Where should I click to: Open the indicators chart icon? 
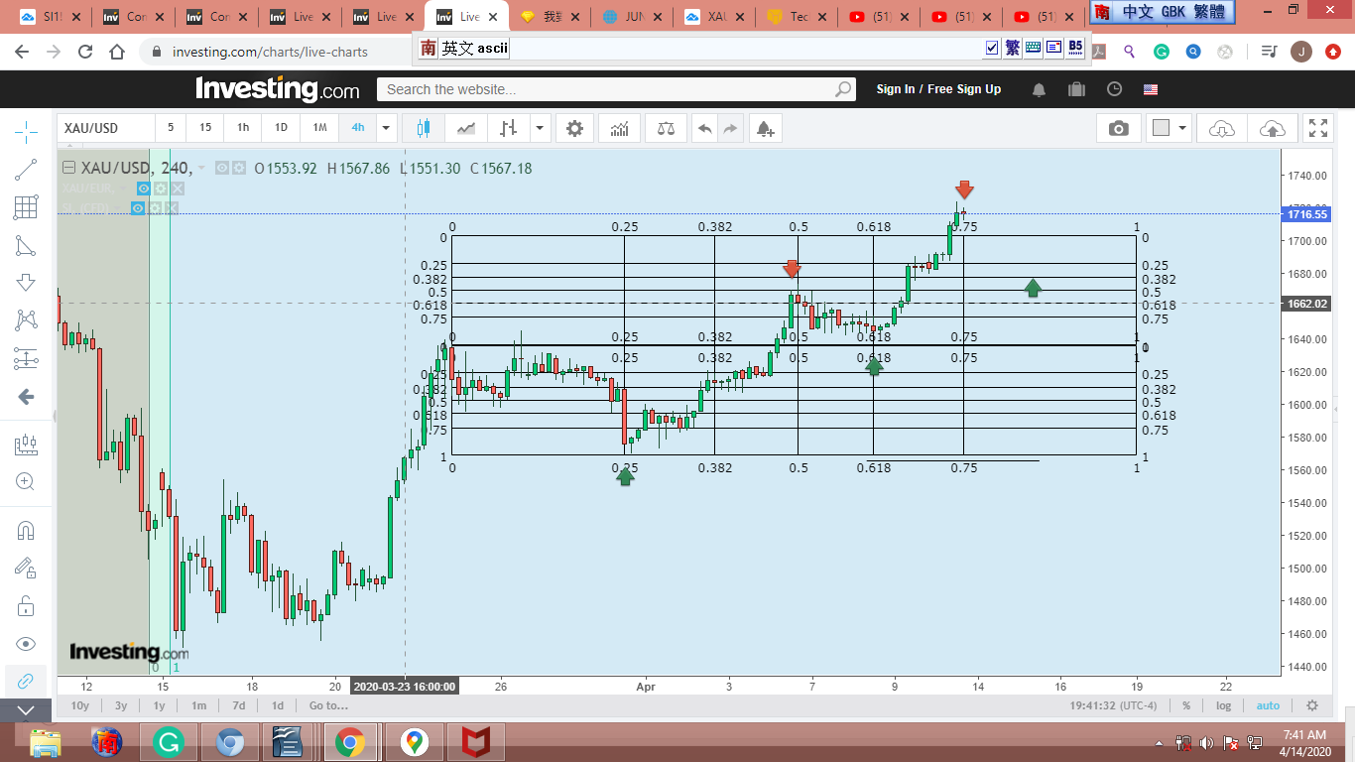pyautogui.click(x=619, y=128)
